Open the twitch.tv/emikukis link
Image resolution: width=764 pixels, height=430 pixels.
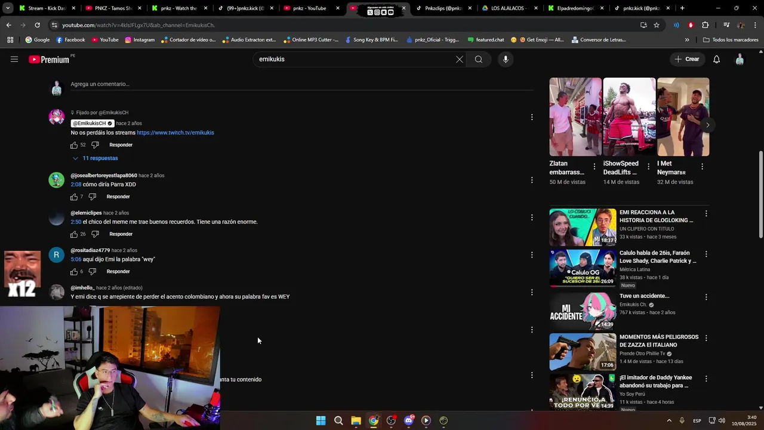click(175, 133)
